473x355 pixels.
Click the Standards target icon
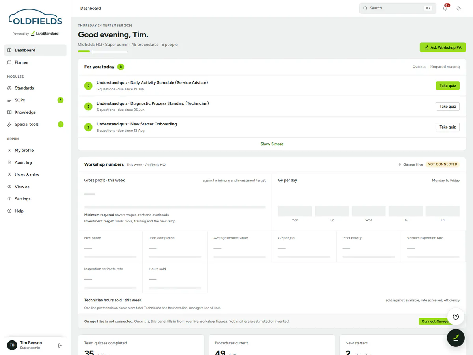[9, 88]
